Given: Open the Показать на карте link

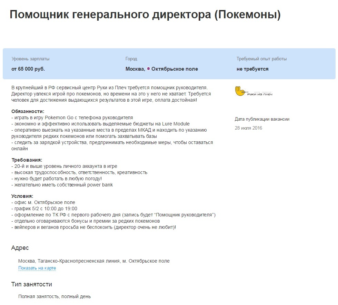Looking at the screenshot, I should pos(37,268).
